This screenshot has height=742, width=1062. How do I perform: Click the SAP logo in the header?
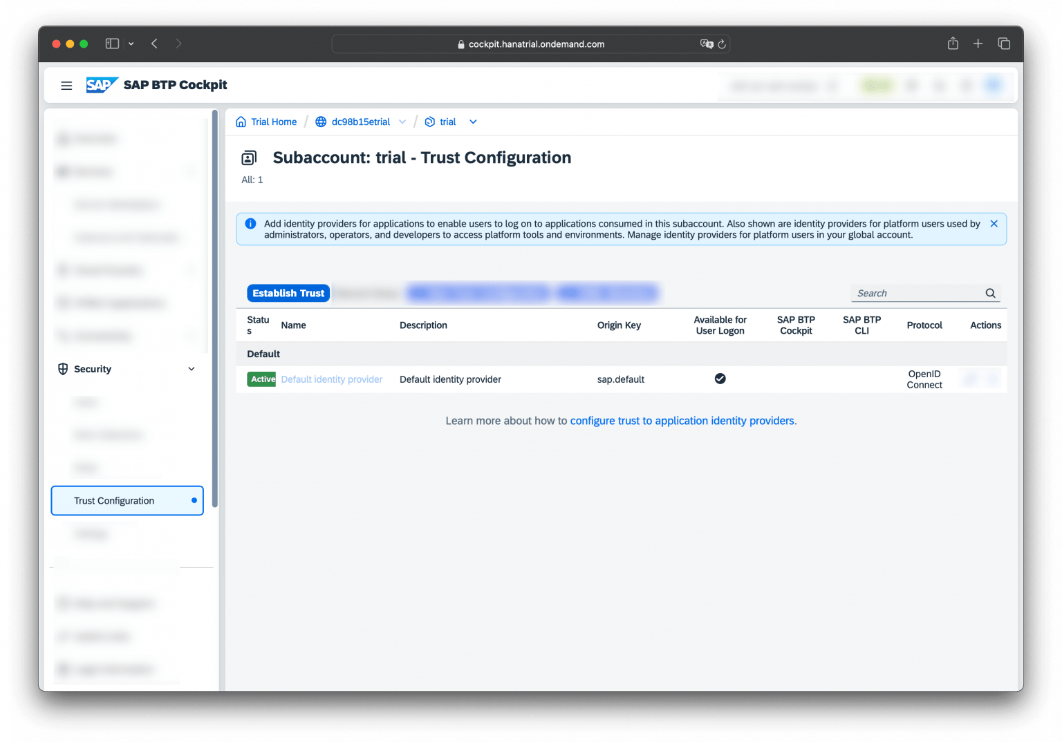pos(101,84)
